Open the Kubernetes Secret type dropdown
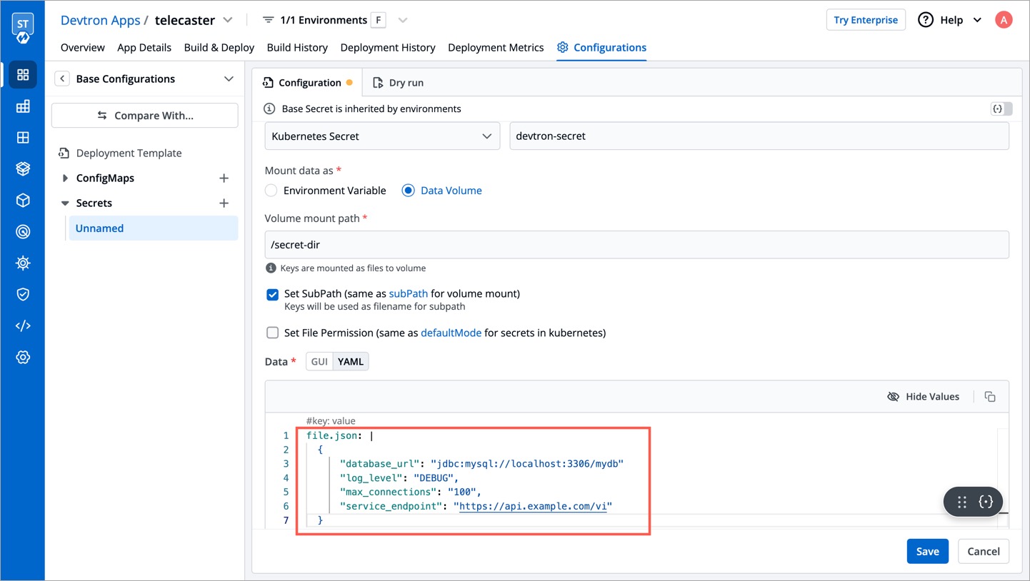This screenshot has width=1030, height=581. [x=381, y=136]
